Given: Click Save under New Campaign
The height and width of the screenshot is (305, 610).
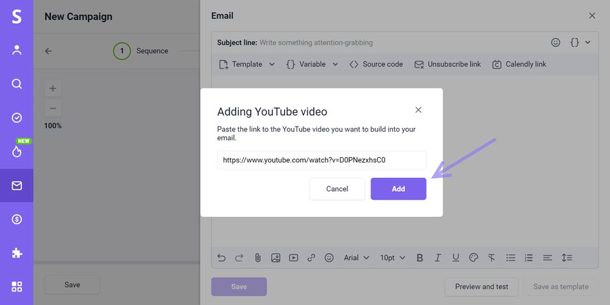Looking at the screenshot, I should tap(73, 285).
